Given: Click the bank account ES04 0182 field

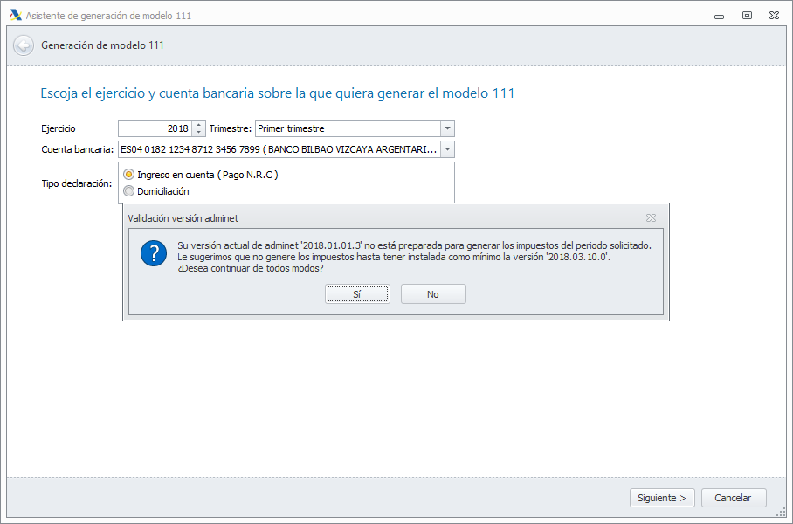Looking at the screenshot, I should (x=279, y=149).
